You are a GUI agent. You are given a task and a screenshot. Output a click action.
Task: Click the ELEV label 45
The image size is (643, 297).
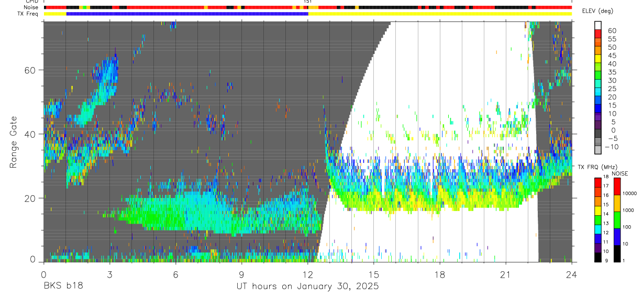[x=612, y=56]
